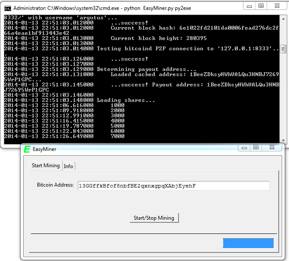Click the blue progress bar in EasyMiner
289x261 pixels.
[248, 243]
